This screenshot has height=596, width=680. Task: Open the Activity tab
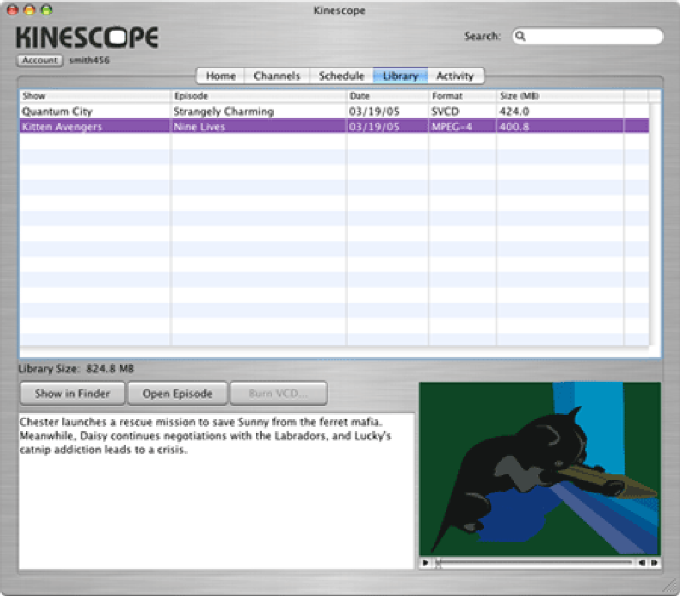click(x=455, y=75)
